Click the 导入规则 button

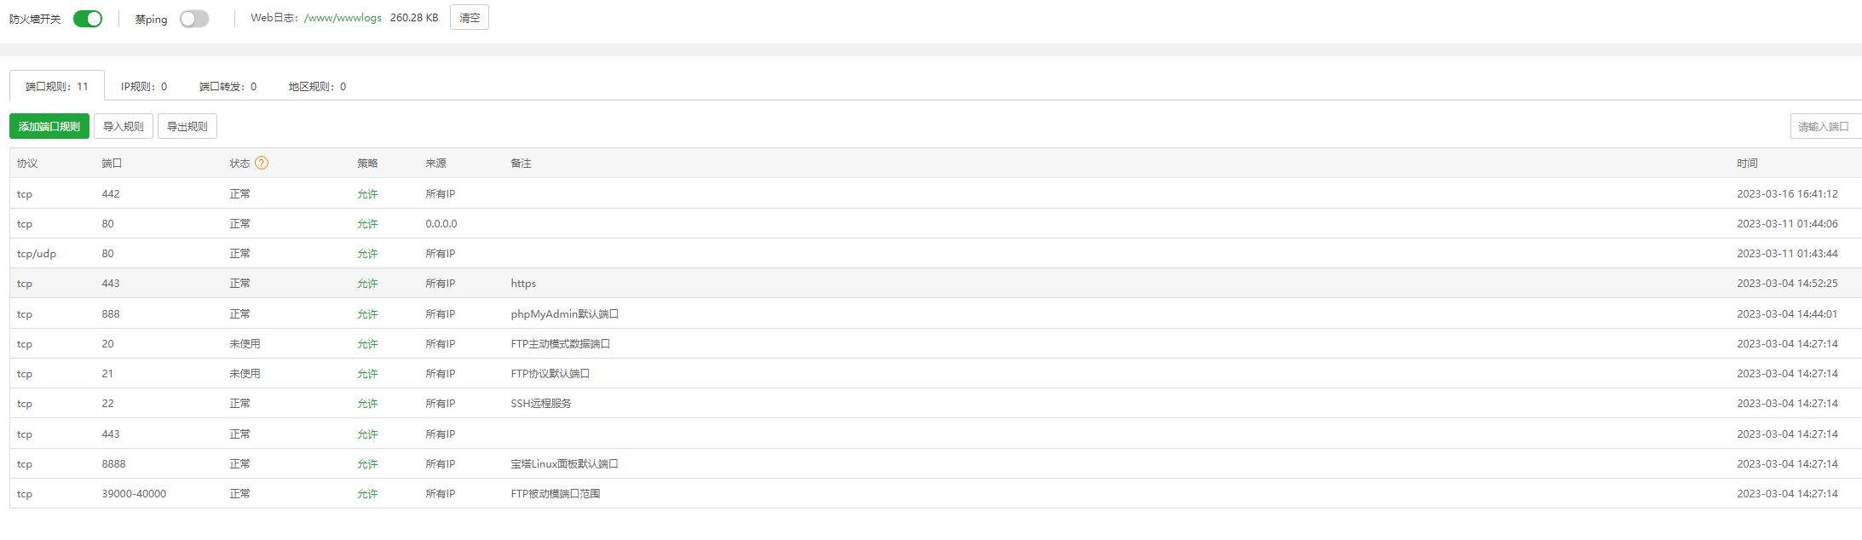124,126
